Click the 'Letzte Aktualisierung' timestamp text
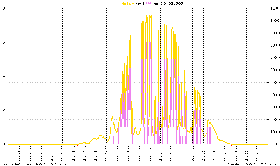The height and width of the screenshot is (166, 280). 35,164
